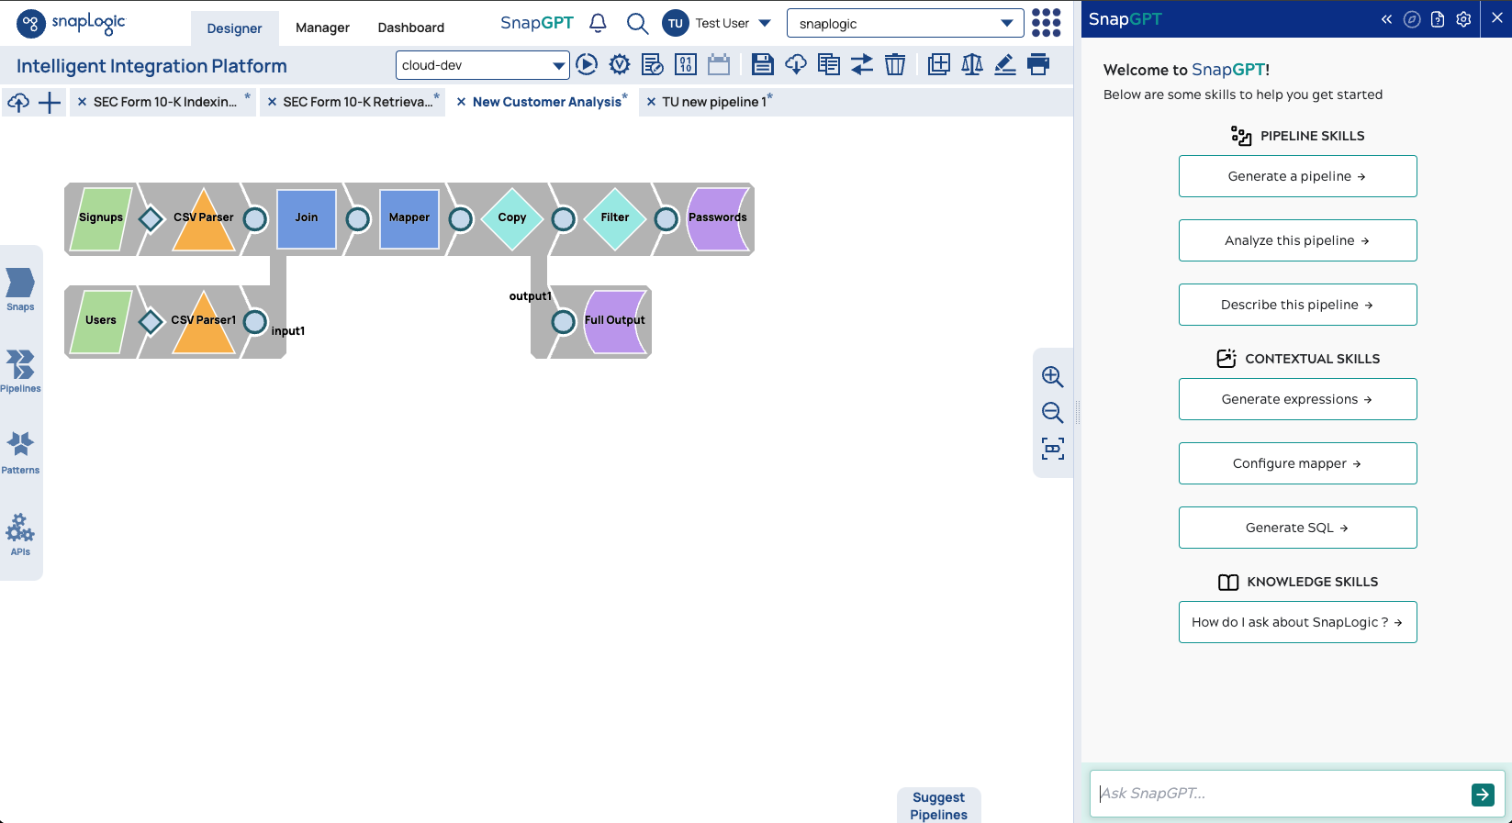
Task: Zoom out on the canvas
Action: (1053, 412)
